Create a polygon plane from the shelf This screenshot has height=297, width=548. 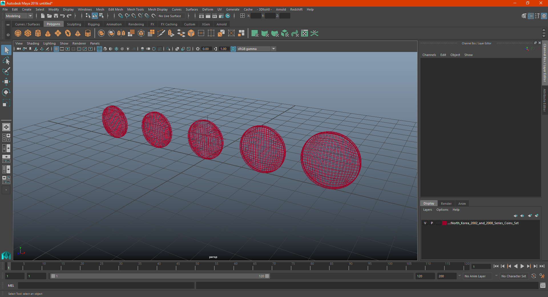[58, 33]
